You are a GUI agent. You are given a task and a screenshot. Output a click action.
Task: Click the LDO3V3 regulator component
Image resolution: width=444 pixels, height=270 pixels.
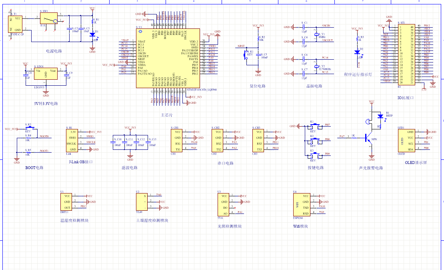(45, 73)
